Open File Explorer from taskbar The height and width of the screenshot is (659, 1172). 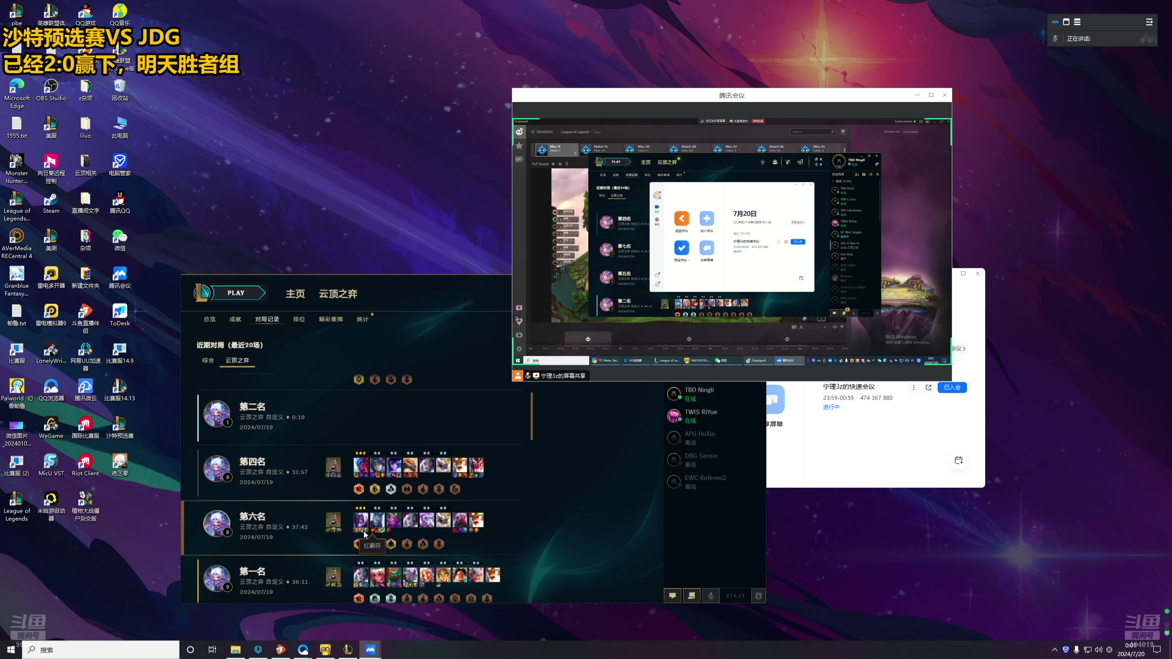pos(235,649)
